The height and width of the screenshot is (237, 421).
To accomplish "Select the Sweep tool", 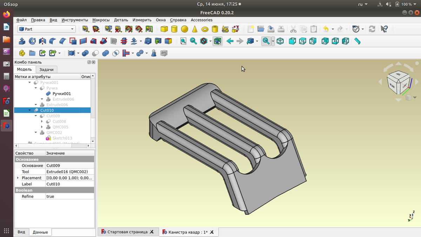I will pos(103,41).
